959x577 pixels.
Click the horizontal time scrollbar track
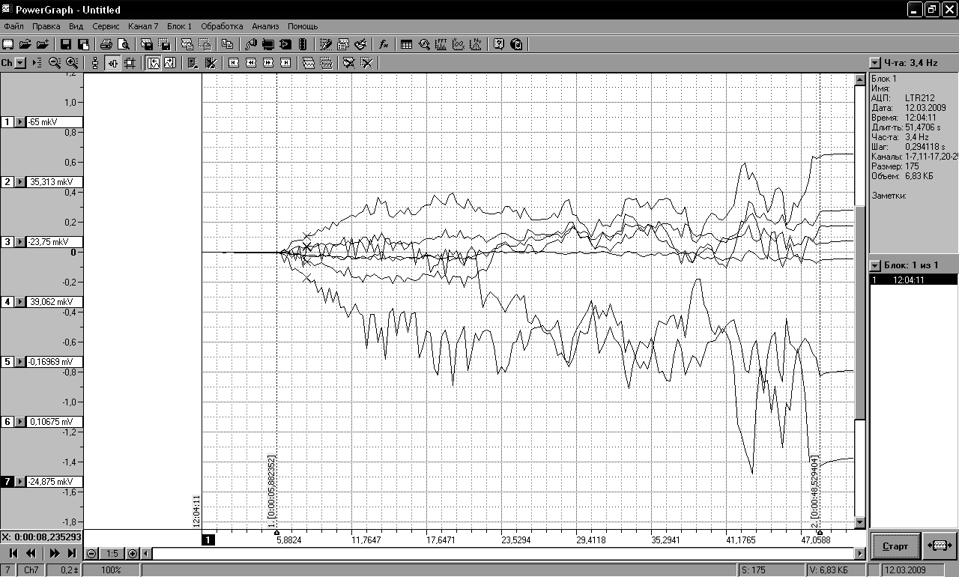[x=502, y=554]
